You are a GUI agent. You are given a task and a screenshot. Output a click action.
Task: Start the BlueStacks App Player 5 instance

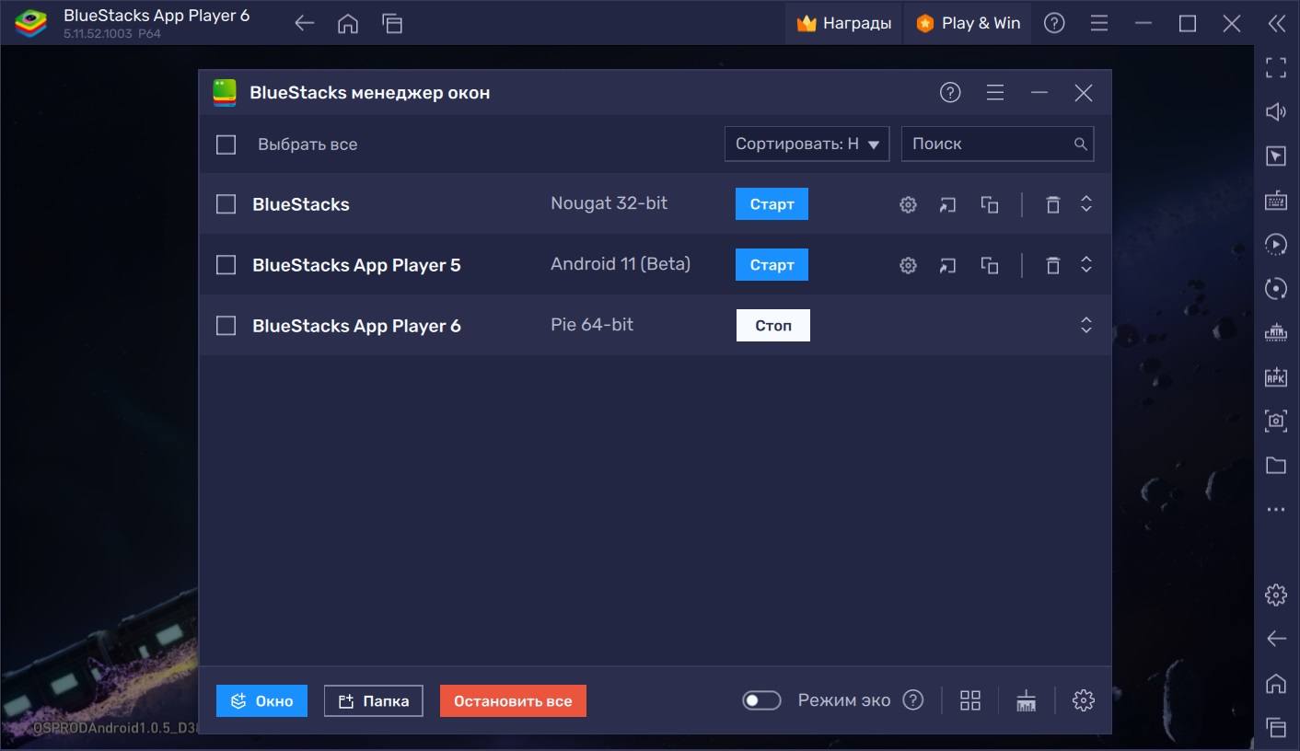(772, 265)
